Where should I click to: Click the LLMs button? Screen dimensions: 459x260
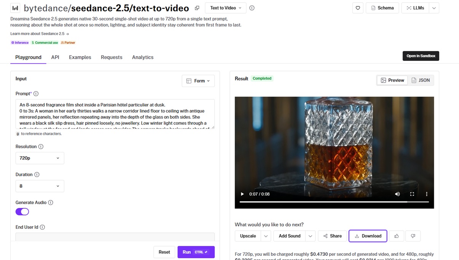click(415, 8)
